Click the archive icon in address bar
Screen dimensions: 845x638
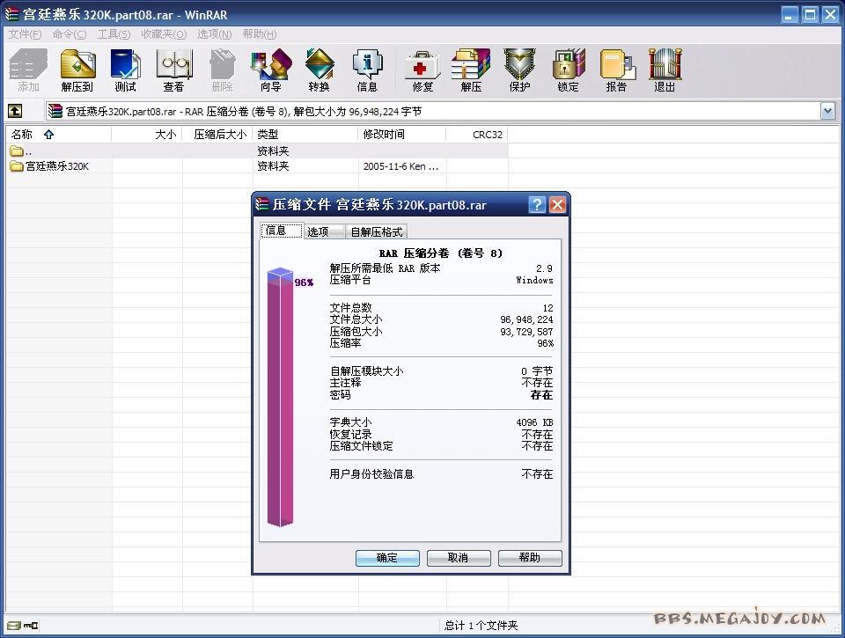click(55, 112)
